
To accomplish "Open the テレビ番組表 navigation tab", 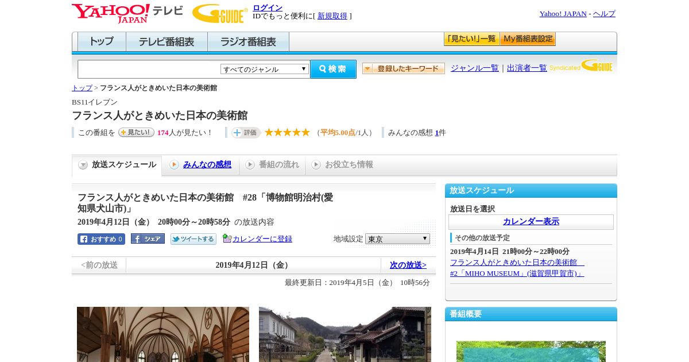I will coord(167,42).
